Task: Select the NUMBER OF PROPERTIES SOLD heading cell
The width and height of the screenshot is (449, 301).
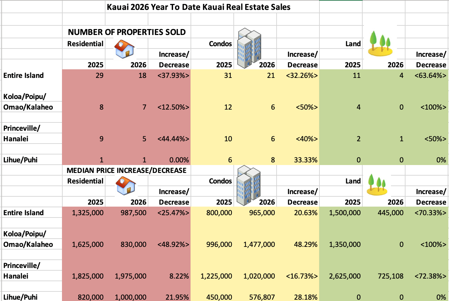Action: 127,32
